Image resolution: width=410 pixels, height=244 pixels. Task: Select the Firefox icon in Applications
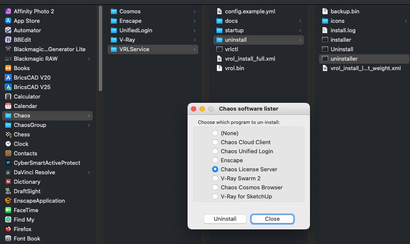(8, 229)
